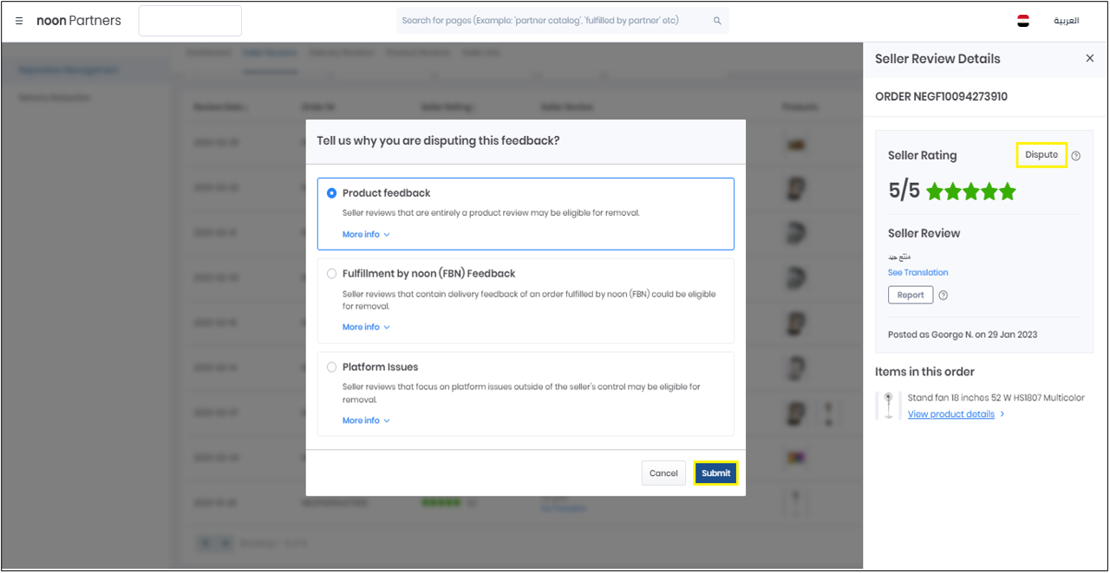Click in the page search field

pos(555,21)
